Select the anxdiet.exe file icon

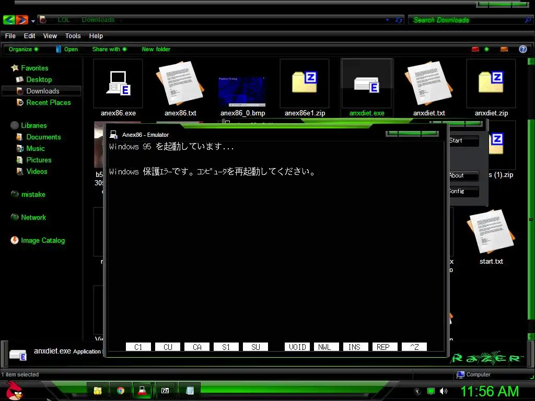(367, 84)
